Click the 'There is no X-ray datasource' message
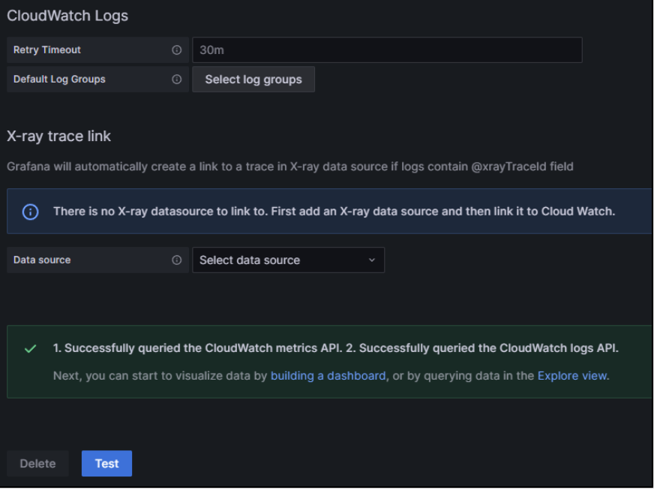This screenshot has height=493, width=654. tap(334, 211)
